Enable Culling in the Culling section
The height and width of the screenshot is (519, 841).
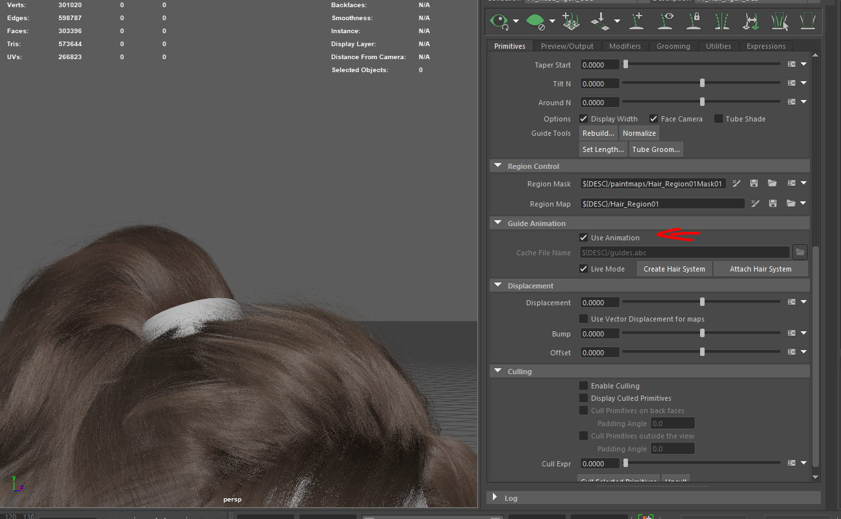pos(583,385)
